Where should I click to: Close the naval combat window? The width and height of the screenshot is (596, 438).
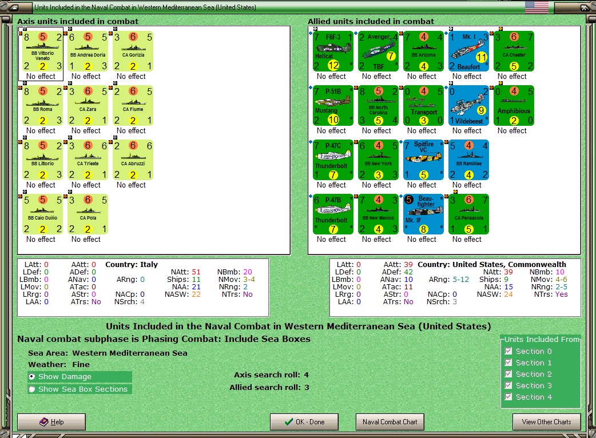point(584,7)
